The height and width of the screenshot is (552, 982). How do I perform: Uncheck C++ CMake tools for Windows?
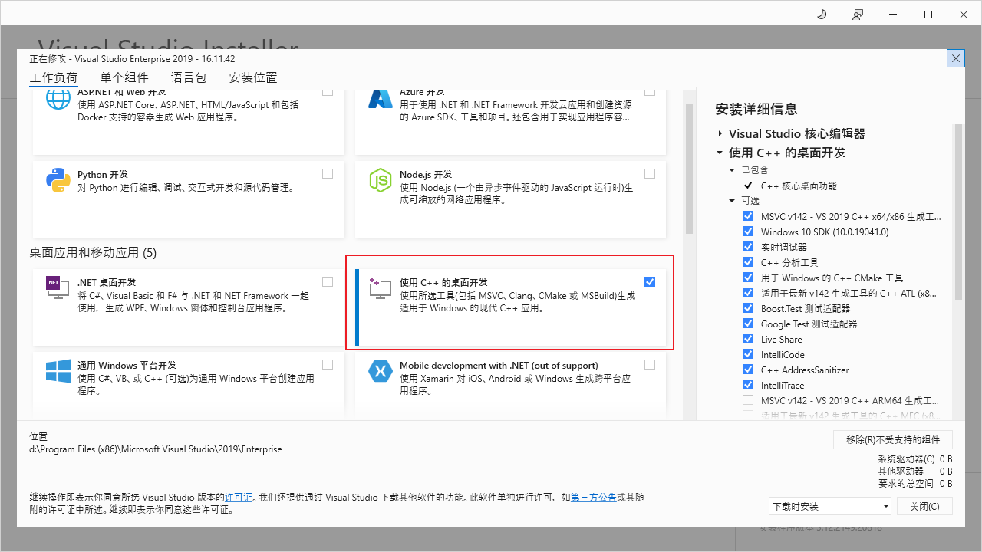[748, 278]
